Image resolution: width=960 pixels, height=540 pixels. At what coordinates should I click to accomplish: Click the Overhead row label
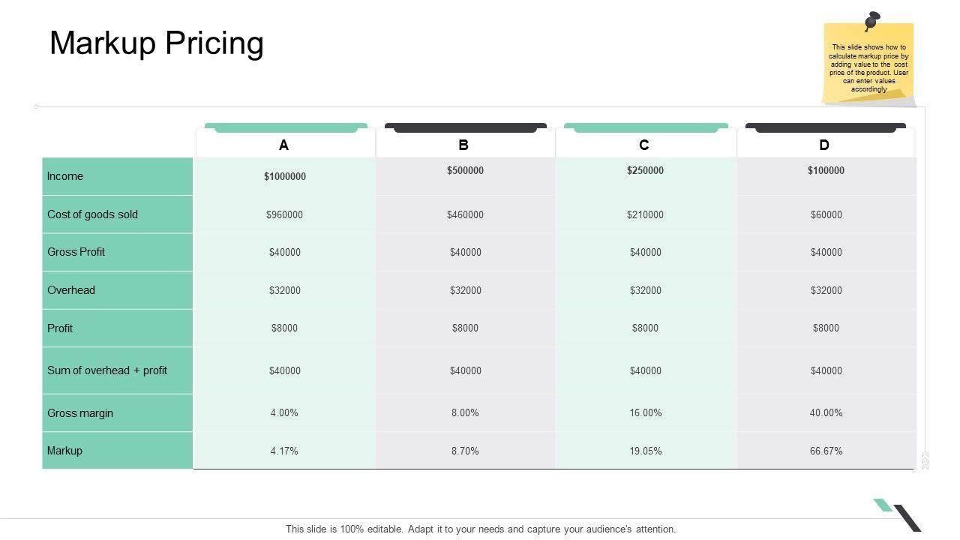71,290
